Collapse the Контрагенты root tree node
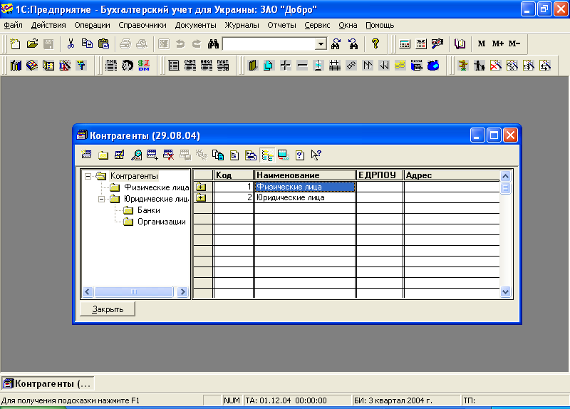 (x=88, y=176)
